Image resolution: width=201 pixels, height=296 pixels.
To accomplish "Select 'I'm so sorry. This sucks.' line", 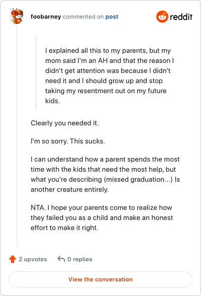I will [x=68, y=141].
